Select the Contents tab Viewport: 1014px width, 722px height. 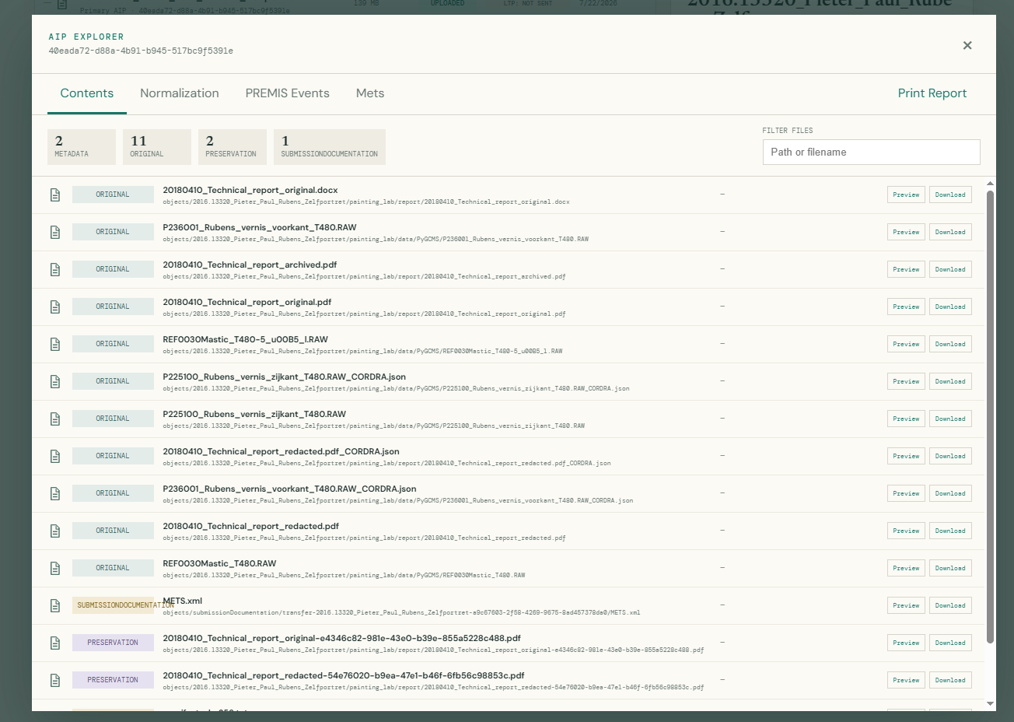click(87, 93)
